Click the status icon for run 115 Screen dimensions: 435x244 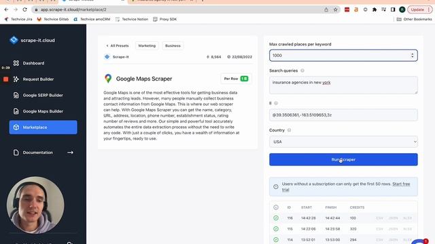276,229
